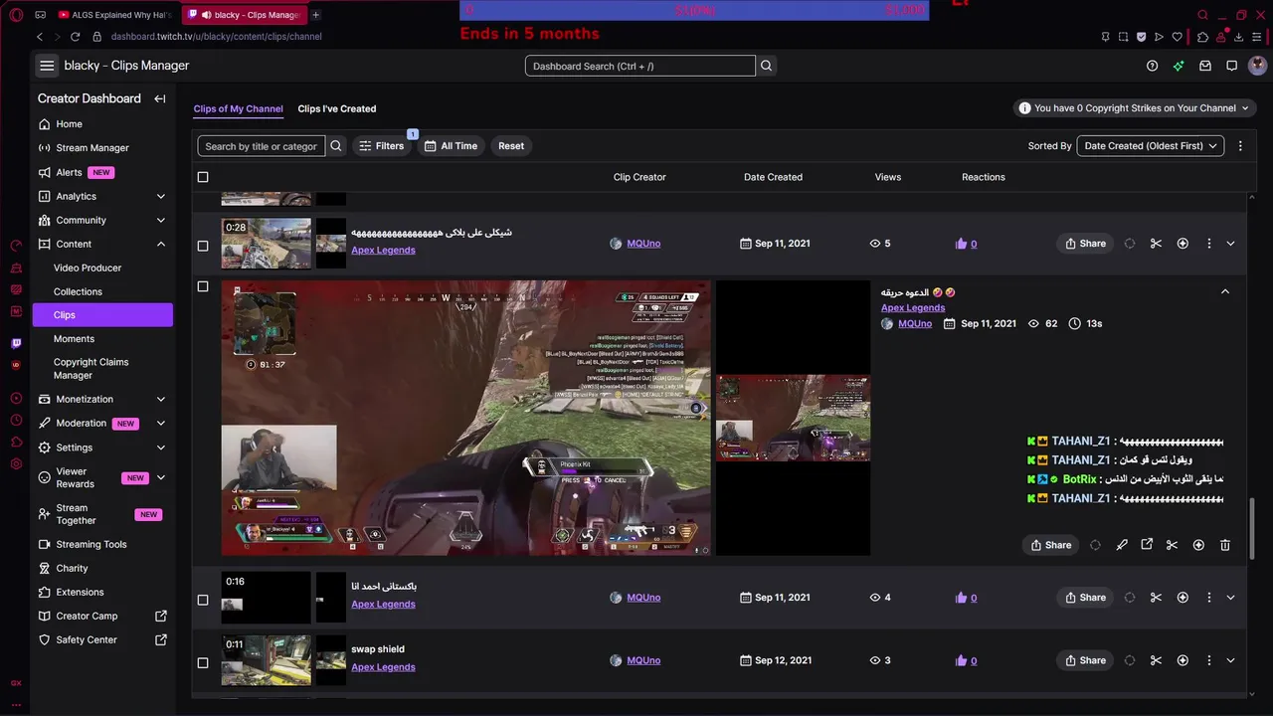The image size is (1273, 716).
Task: Open the three-dot menu beside Sorted By
Action: [1240, 146]
